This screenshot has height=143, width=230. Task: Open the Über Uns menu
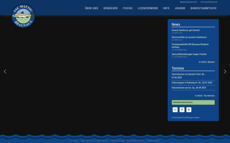[91, 8]
